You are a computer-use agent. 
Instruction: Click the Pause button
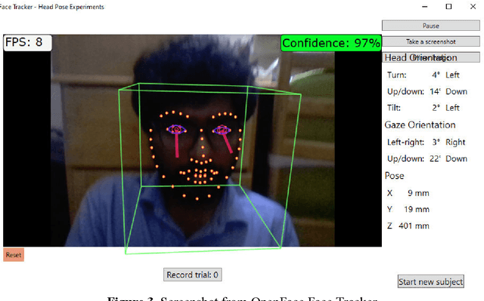(430, 26)
